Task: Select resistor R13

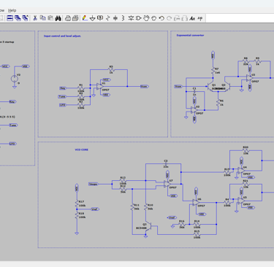Action: (123, 180)
